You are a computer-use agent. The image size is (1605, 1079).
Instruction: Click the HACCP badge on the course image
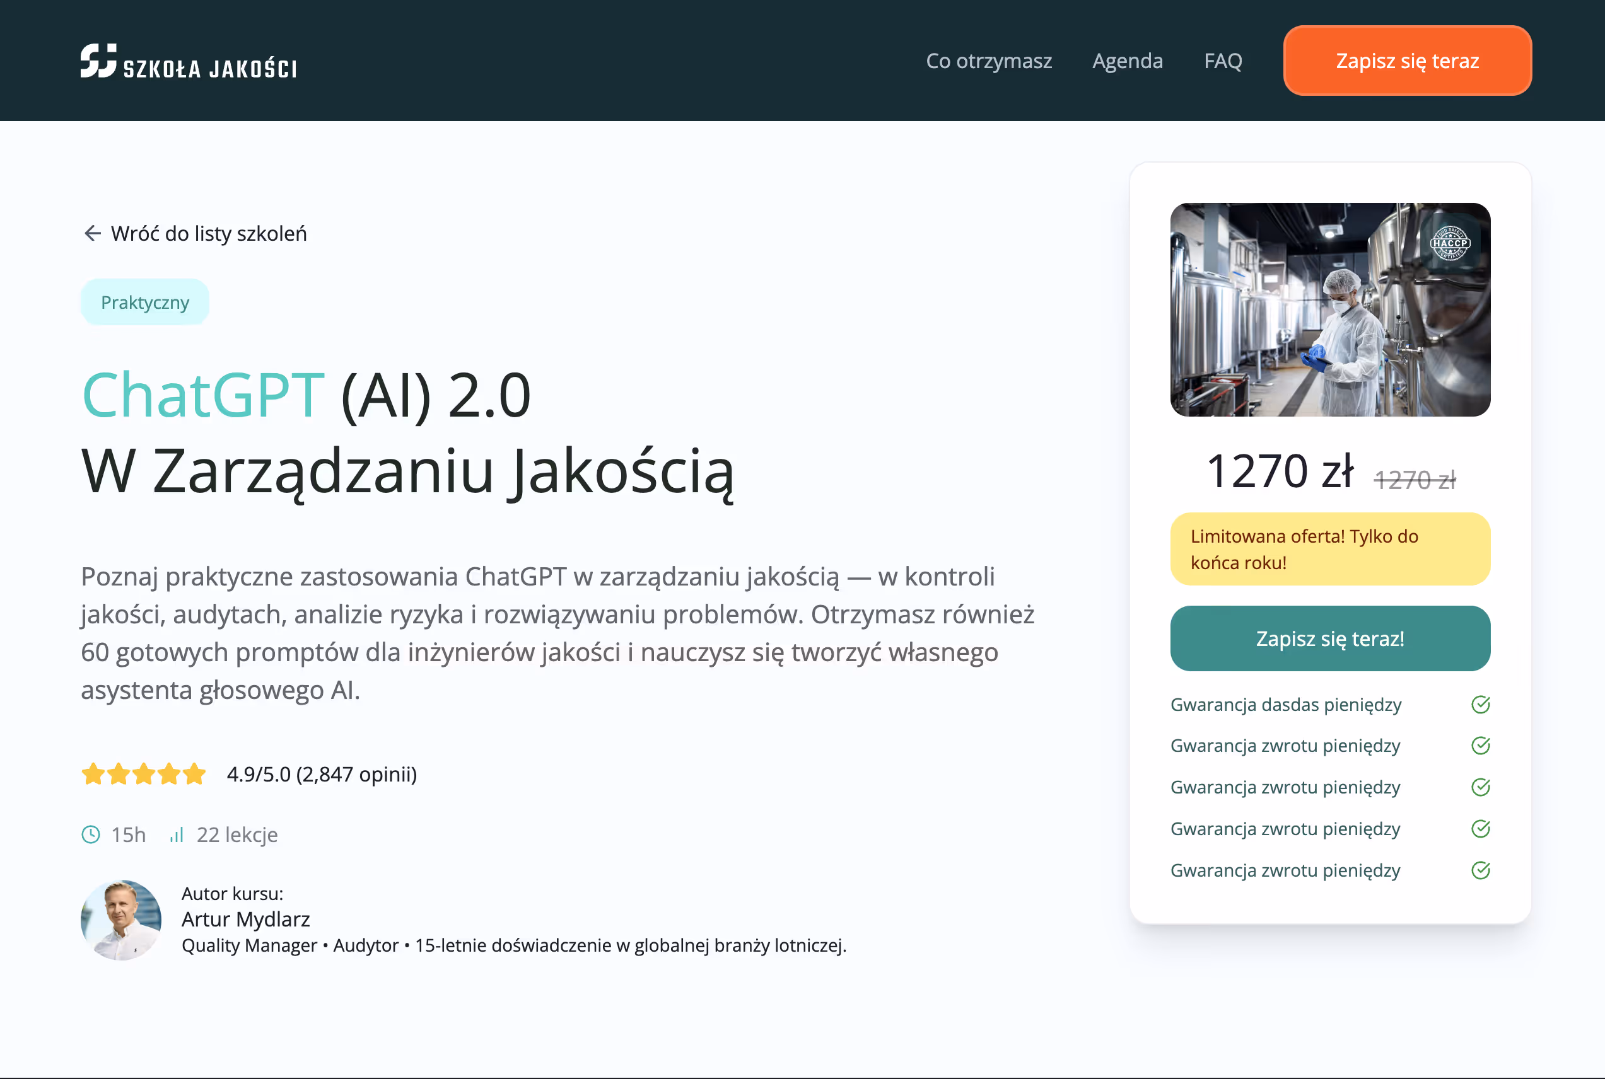coord(1450,244)
